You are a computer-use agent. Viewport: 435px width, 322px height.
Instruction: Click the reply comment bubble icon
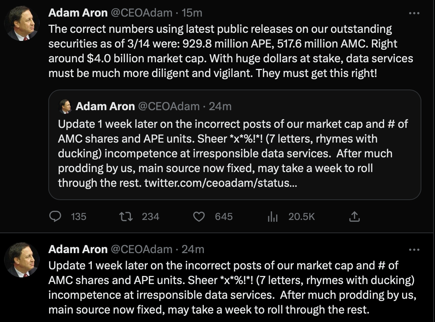click(x=55, y=216)
